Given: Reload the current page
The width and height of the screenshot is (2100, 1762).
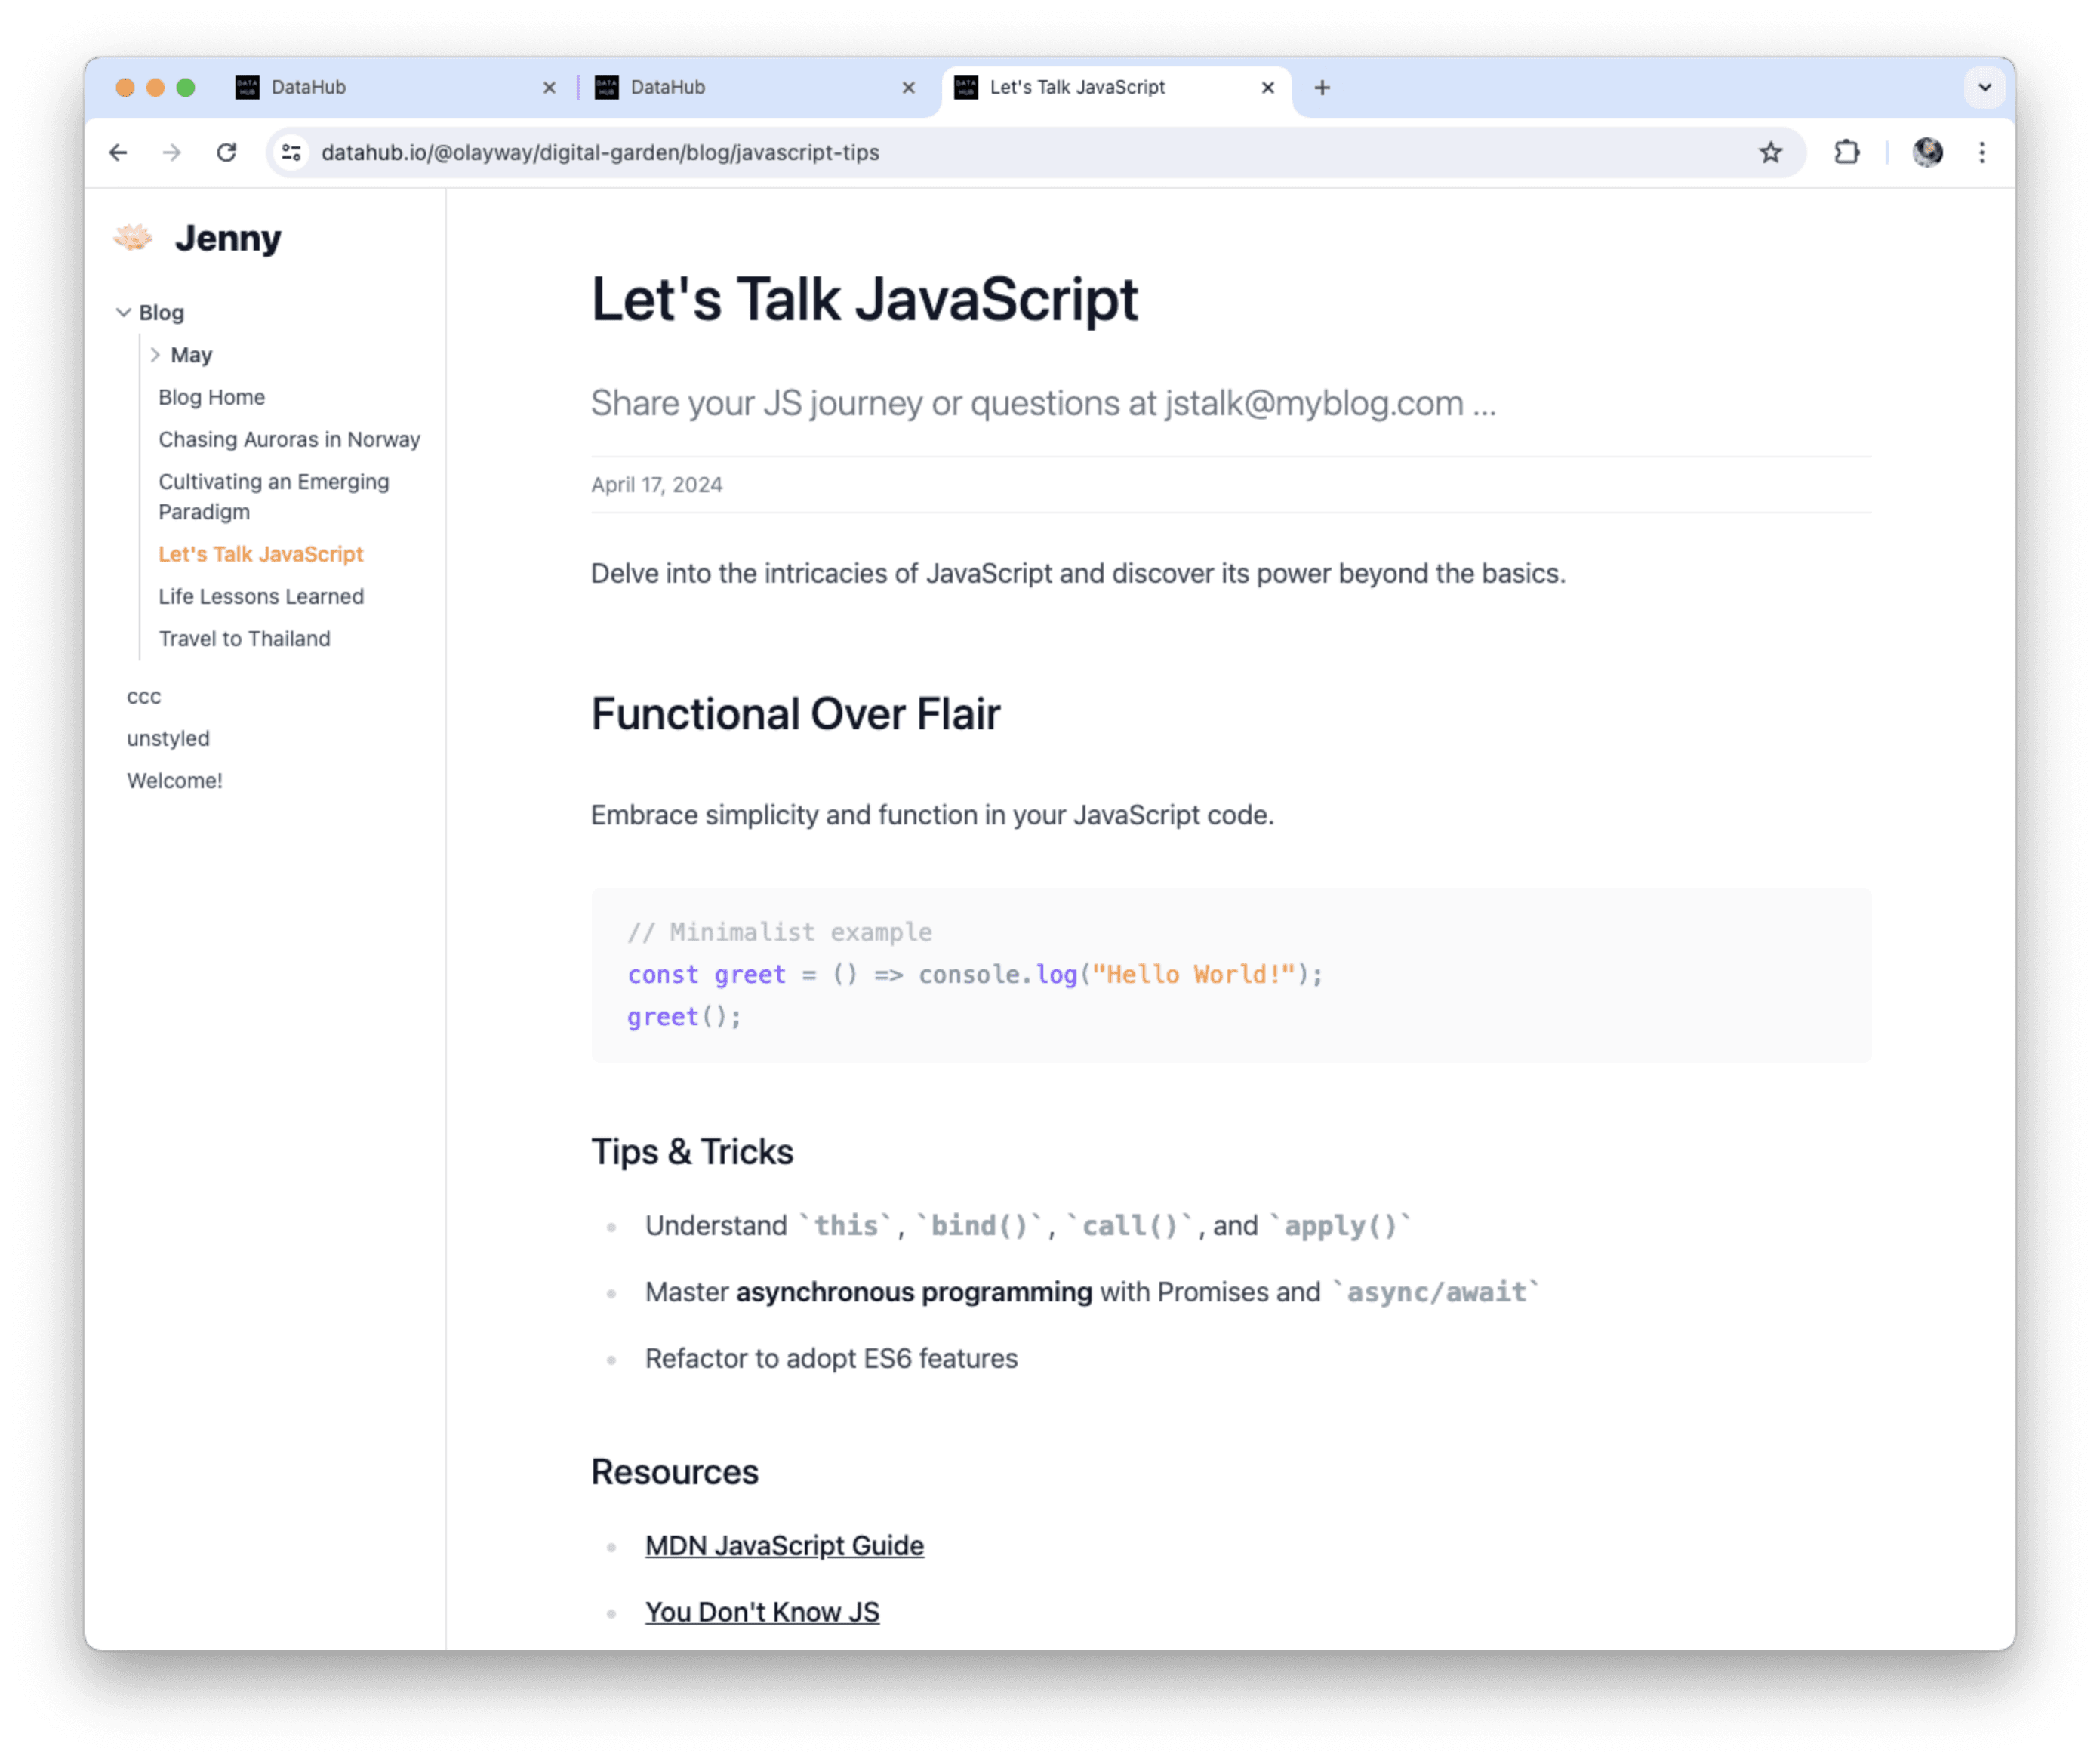Looking at the screenshot, I should coord(227,152).
